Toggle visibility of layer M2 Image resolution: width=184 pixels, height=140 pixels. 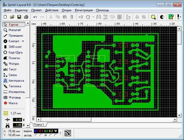pos(46,131)
